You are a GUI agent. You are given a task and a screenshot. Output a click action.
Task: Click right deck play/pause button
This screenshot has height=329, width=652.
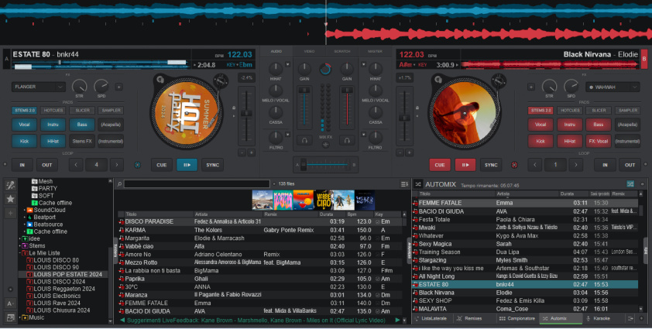click(x=465, y=165)
